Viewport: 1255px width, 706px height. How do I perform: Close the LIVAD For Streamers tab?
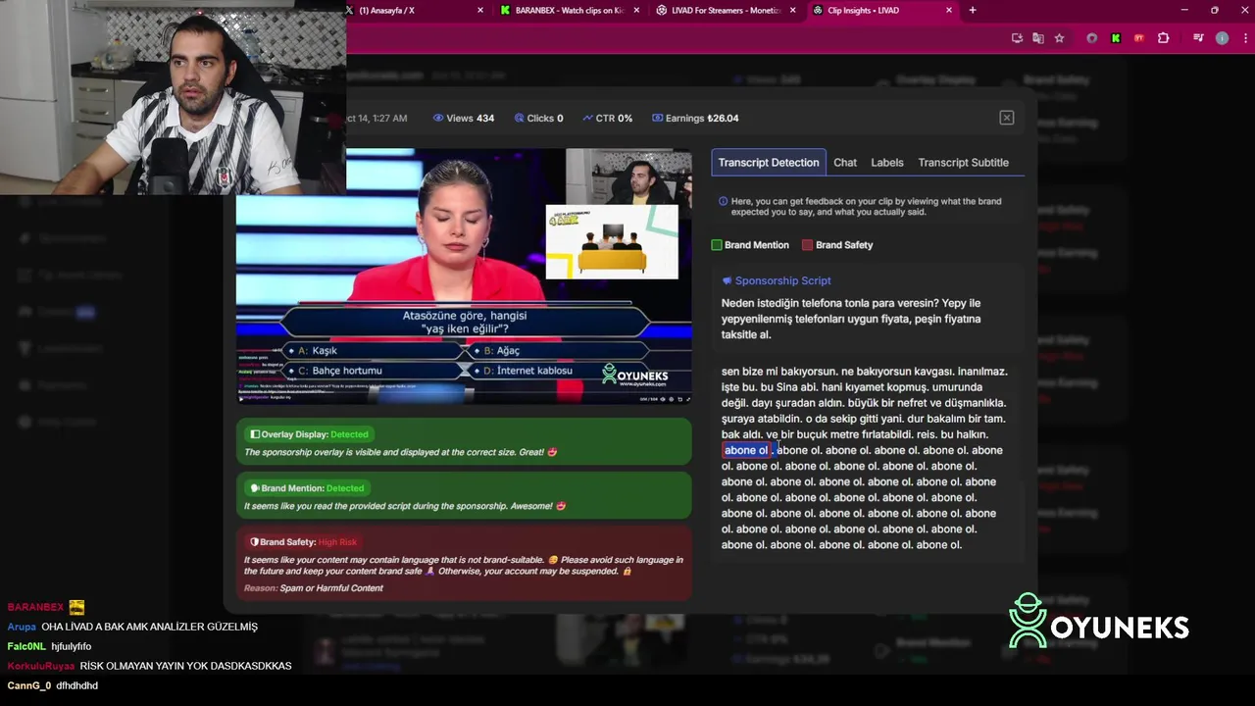792,10
